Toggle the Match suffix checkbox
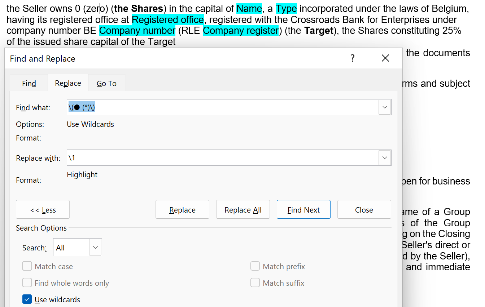The height and width of the screenshot is (307, 485). pyautogui.click(x=255, y=283)
